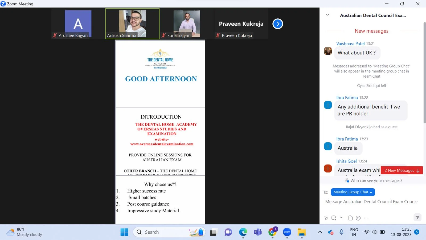The width and height of the screenshot is (426, 240).
Task: Click the microphone icon in system tray
Action: 341,232
